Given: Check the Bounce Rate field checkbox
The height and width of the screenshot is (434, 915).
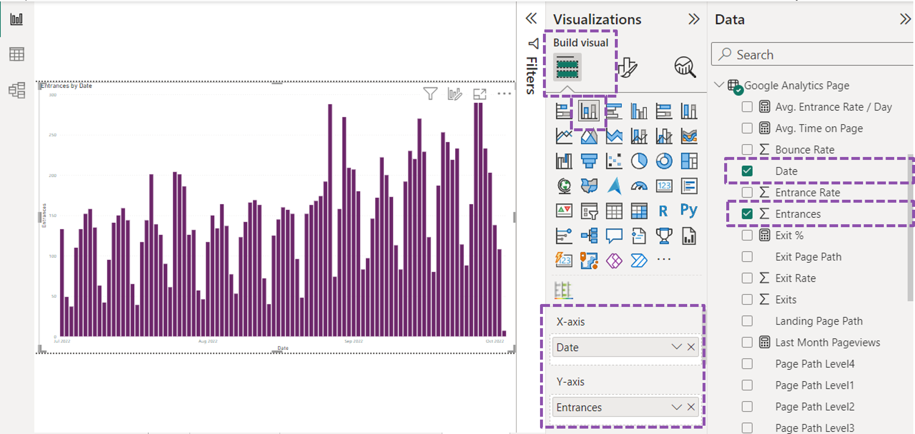Looking at the screenshot, I should (747, 149).
